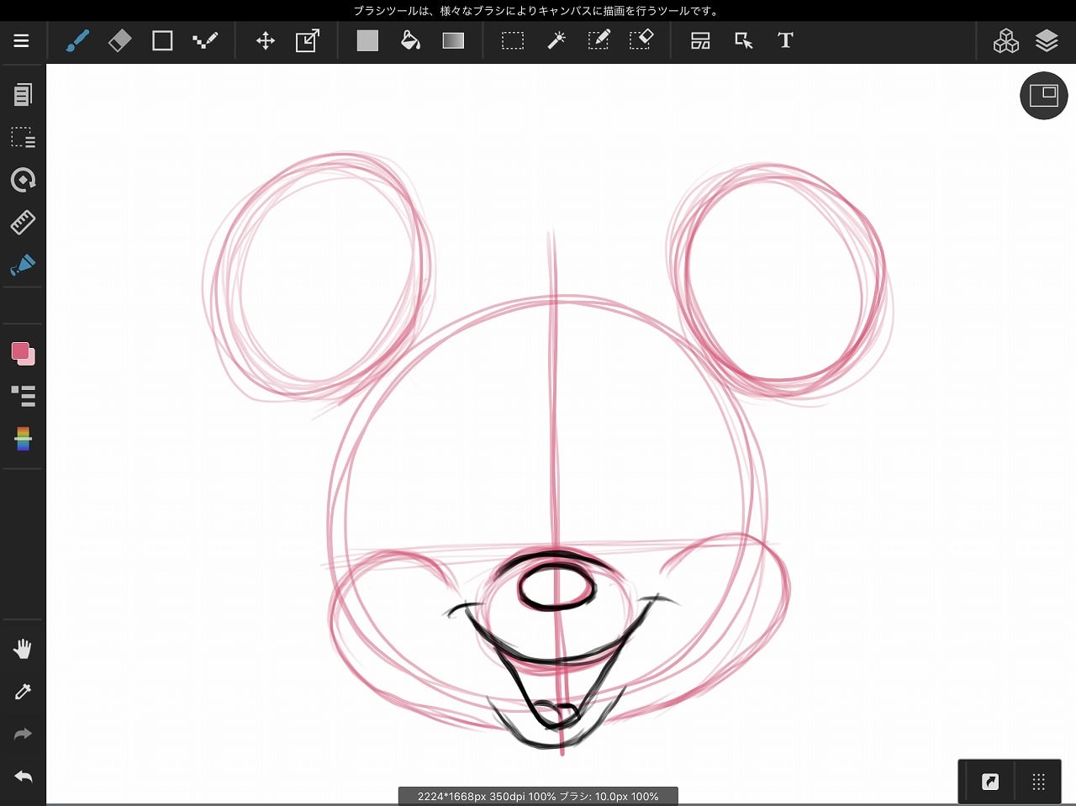
Task: Select the Shape rectangle tool
Action: pos(162,40)
